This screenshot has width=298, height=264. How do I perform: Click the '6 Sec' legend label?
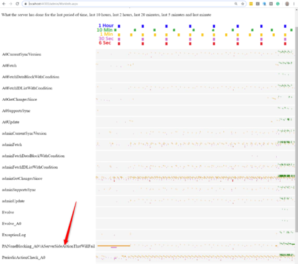[x=105, y=42]
